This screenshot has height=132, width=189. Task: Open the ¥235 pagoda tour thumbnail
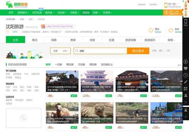97,81
